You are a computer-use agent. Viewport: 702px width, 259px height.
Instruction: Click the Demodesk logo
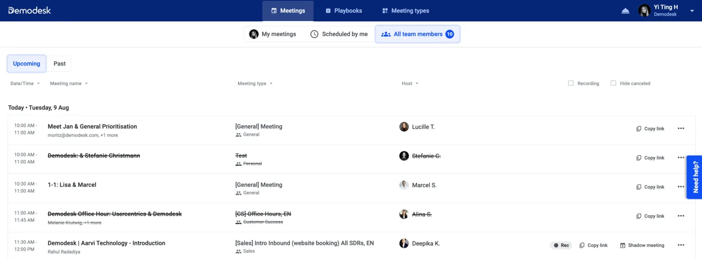click(29, 10)
